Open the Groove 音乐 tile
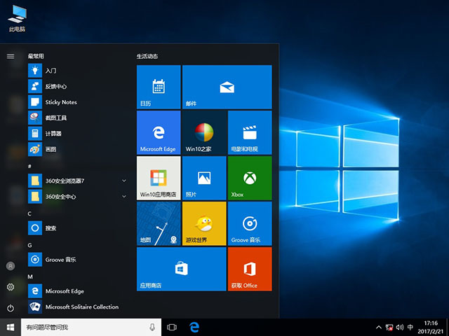 (250, 223)
